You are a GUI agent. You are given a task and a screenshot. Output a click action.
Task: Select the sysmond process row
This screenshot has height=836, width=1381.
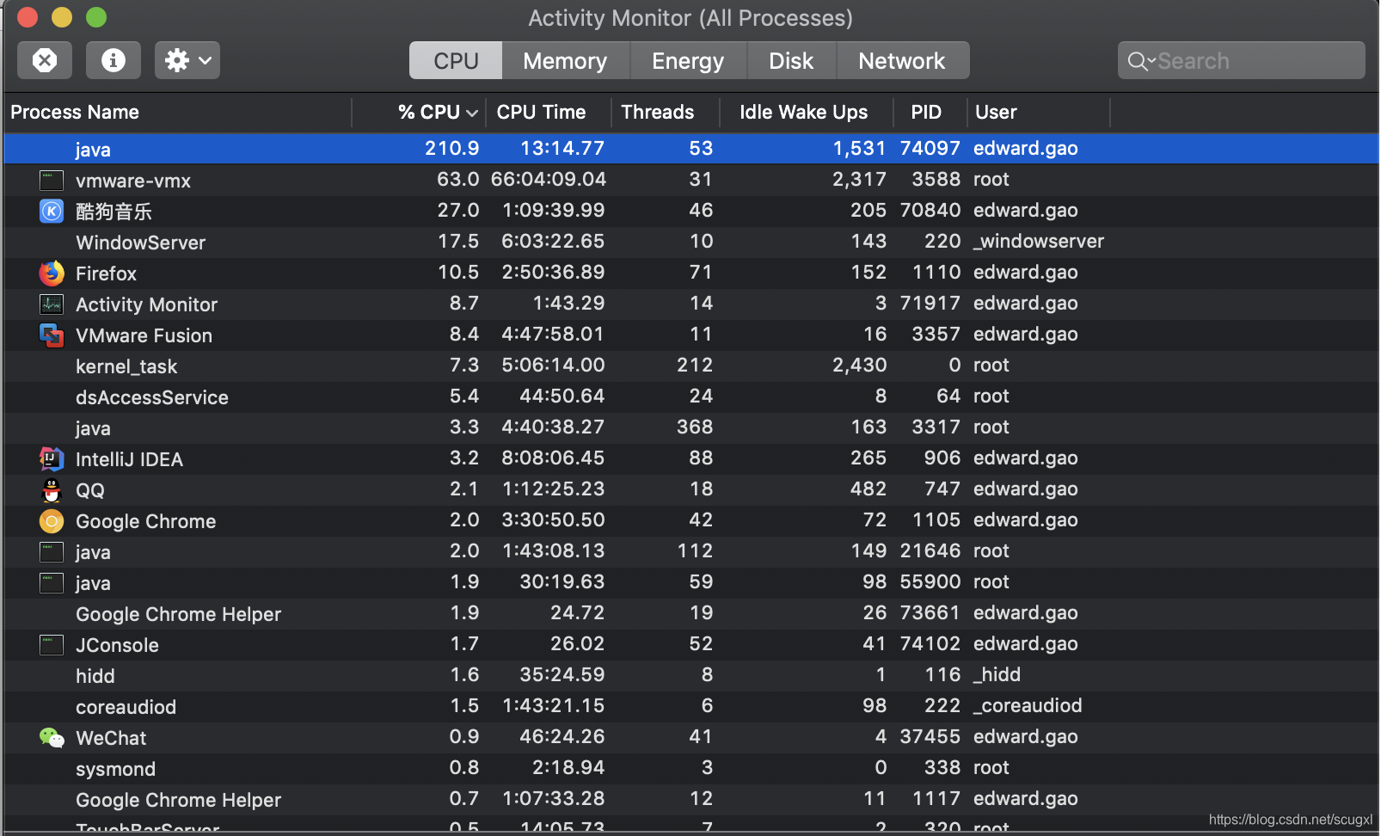coord(690,768)
